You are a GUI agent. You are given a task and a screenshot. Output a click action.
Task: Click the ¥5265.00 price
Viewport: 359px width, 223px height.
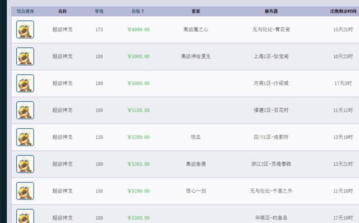click(139, 164)
